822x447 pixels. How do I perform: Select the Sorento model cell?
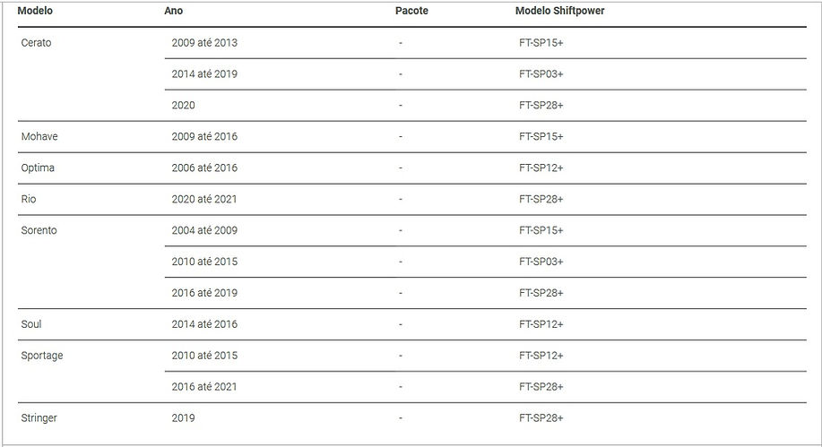[39, 230]
